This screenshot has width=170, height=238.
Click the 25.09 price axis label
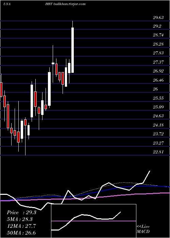[158, 107]
